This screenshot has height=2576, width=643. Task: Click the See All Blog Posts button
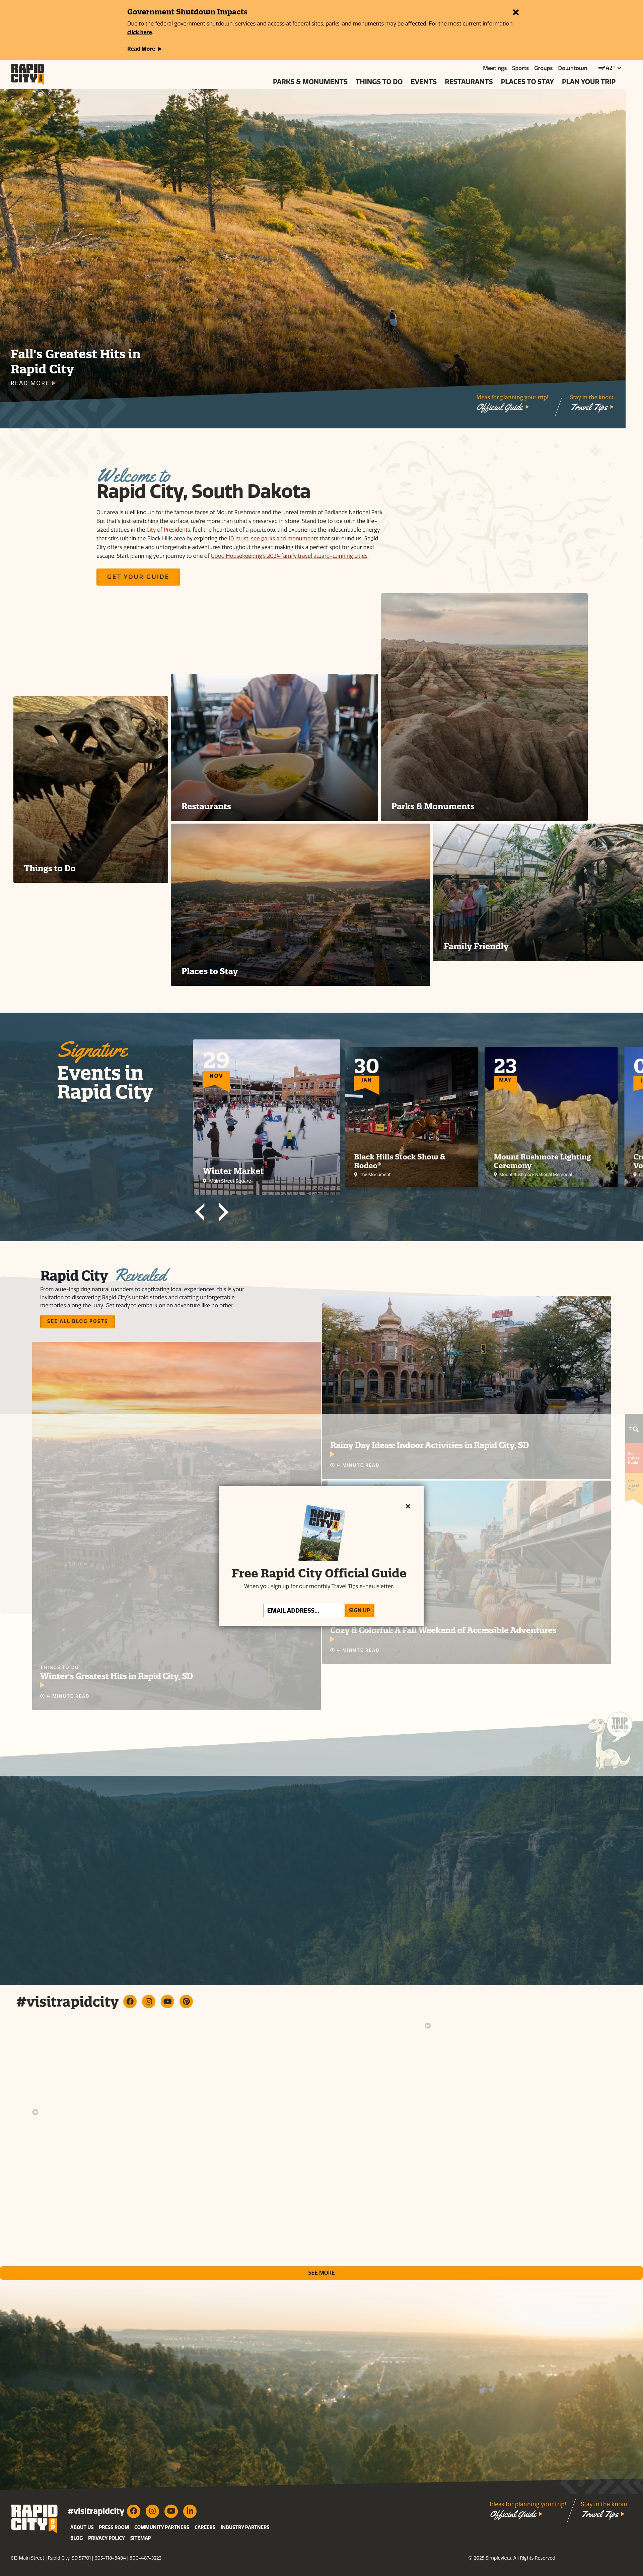click(x=78, y=1321)
